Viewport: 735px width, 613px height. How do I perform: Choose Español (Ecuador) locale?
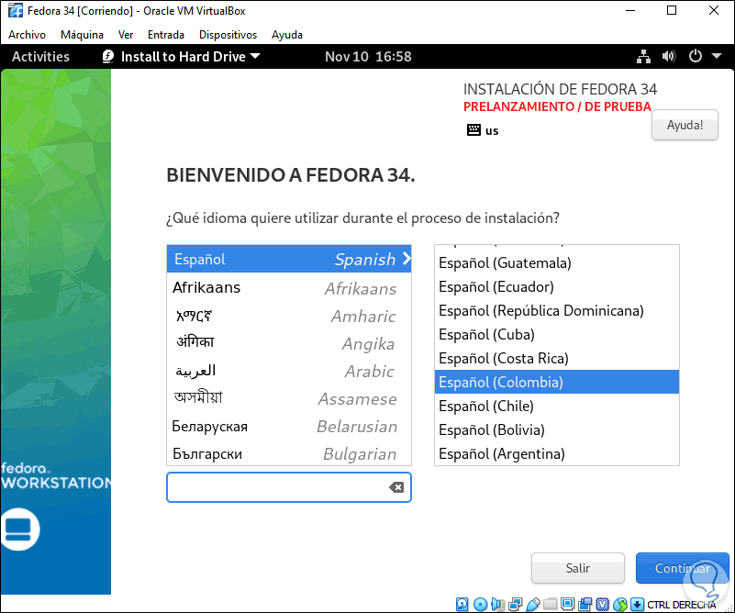[x=556, y=287]
